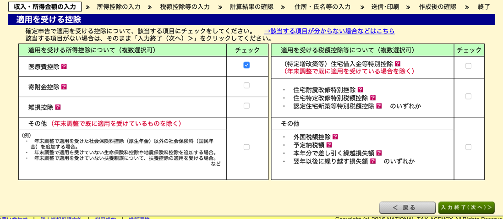Open help icon for 外国税額控除
Screen dimensions: 503x219
[x=335, y=137]
